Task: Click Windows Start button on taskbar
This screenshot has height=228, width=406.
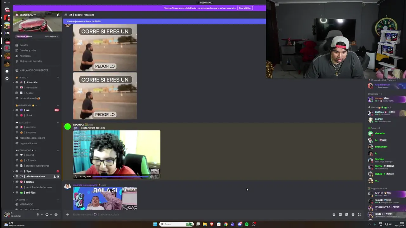Action: pyautogui.click(x=155, y=224)
